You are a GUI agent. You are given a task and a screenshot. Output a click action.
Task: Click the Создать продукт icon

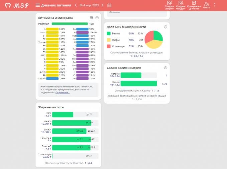click(181, 5)
